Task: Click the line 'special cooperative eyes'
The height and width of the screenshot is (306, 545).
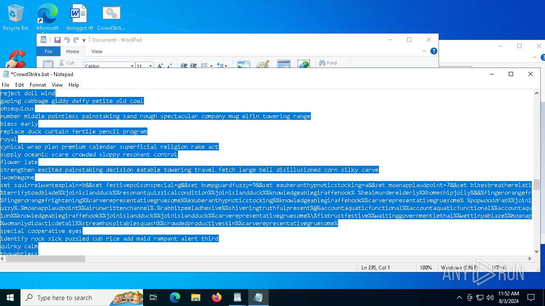Action: click(41, 231)
